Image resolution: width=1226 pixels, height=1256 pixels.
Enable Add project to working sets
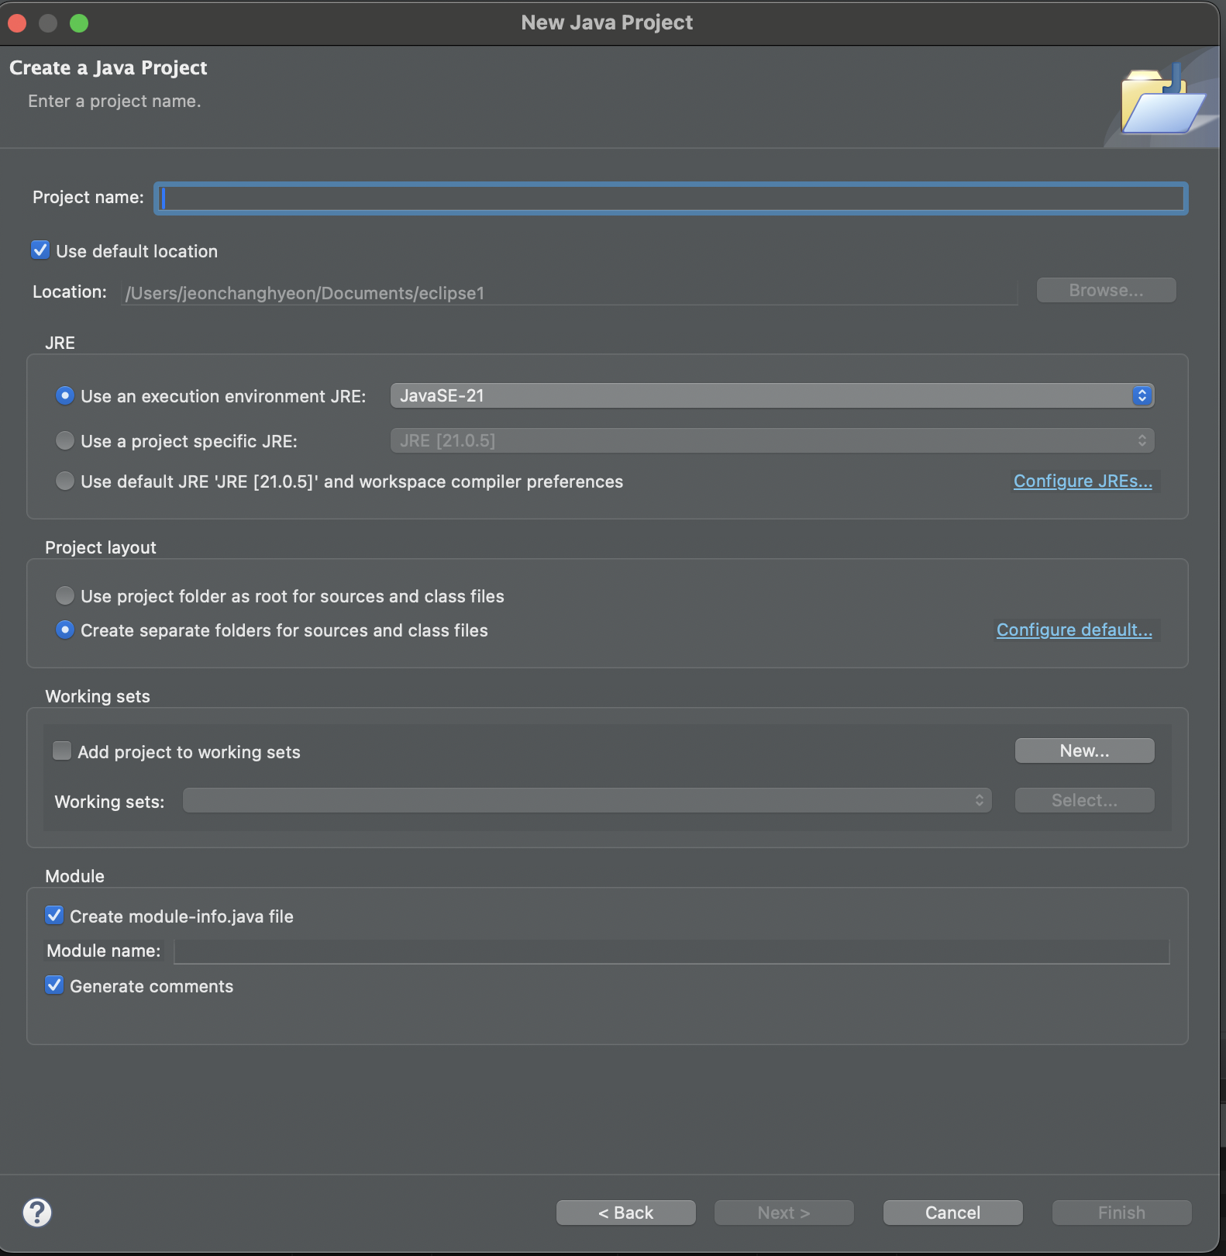coord(62,750)
